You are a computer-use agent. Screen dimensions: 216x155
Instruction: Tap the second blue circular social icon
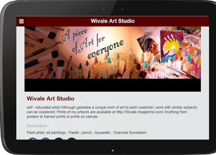[x=46, y=139]
